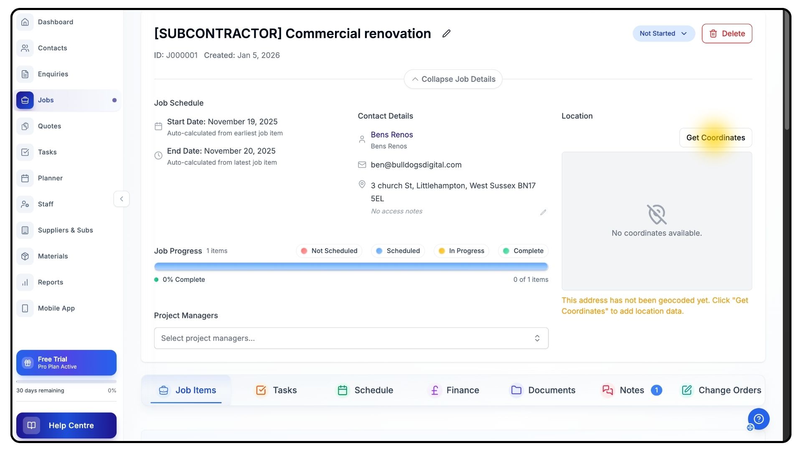The height and width of the screenshot is (451, 802).
Task: Click the edit access notes pencil icon
Action: 543,212
